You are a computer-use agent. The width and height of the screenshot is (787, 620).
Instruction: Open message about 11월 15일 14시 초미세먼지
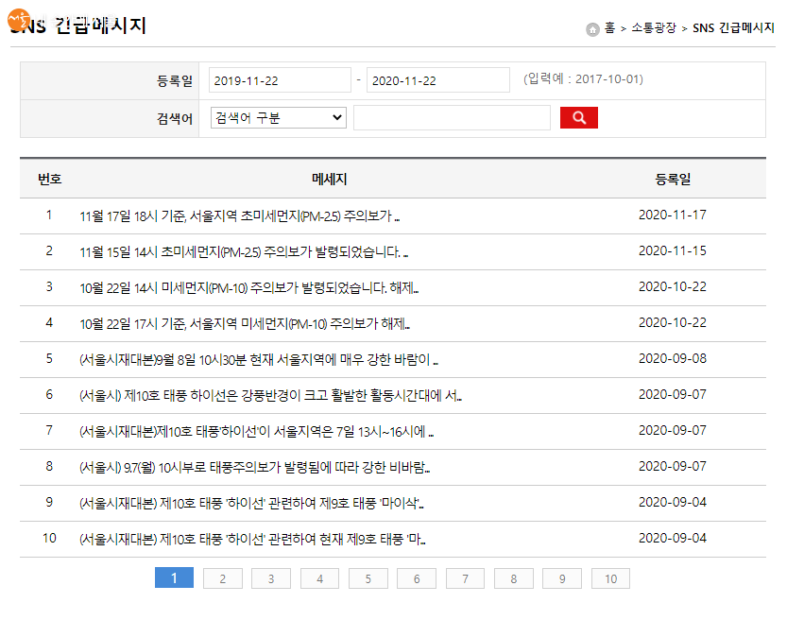[x=244, y=251]
